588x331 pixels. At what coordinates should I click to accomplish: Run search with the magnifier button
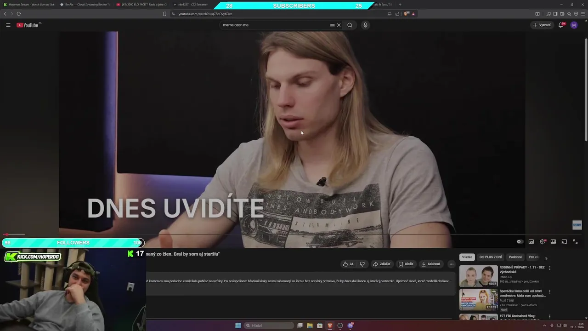tap(350, 25)
